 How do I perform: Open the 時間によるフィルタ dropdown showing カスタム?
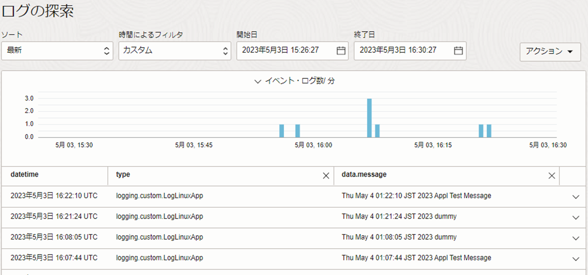[175, 51]
